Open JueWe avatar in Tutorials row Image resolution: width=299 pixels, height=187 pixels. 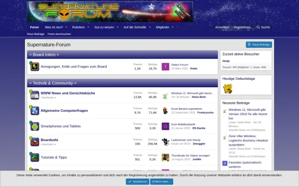(165, 158)
